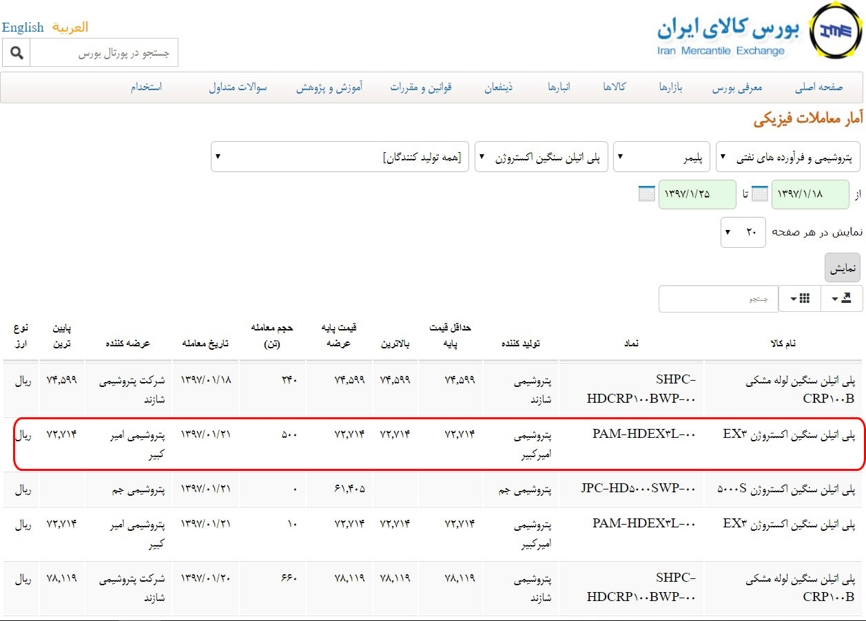Open the table export data menu
This screenshot has width=866, height=621.
pos(842,299)
